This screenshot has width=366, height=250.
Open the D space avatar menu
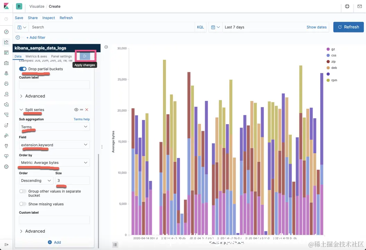click(x=19, y=6)
